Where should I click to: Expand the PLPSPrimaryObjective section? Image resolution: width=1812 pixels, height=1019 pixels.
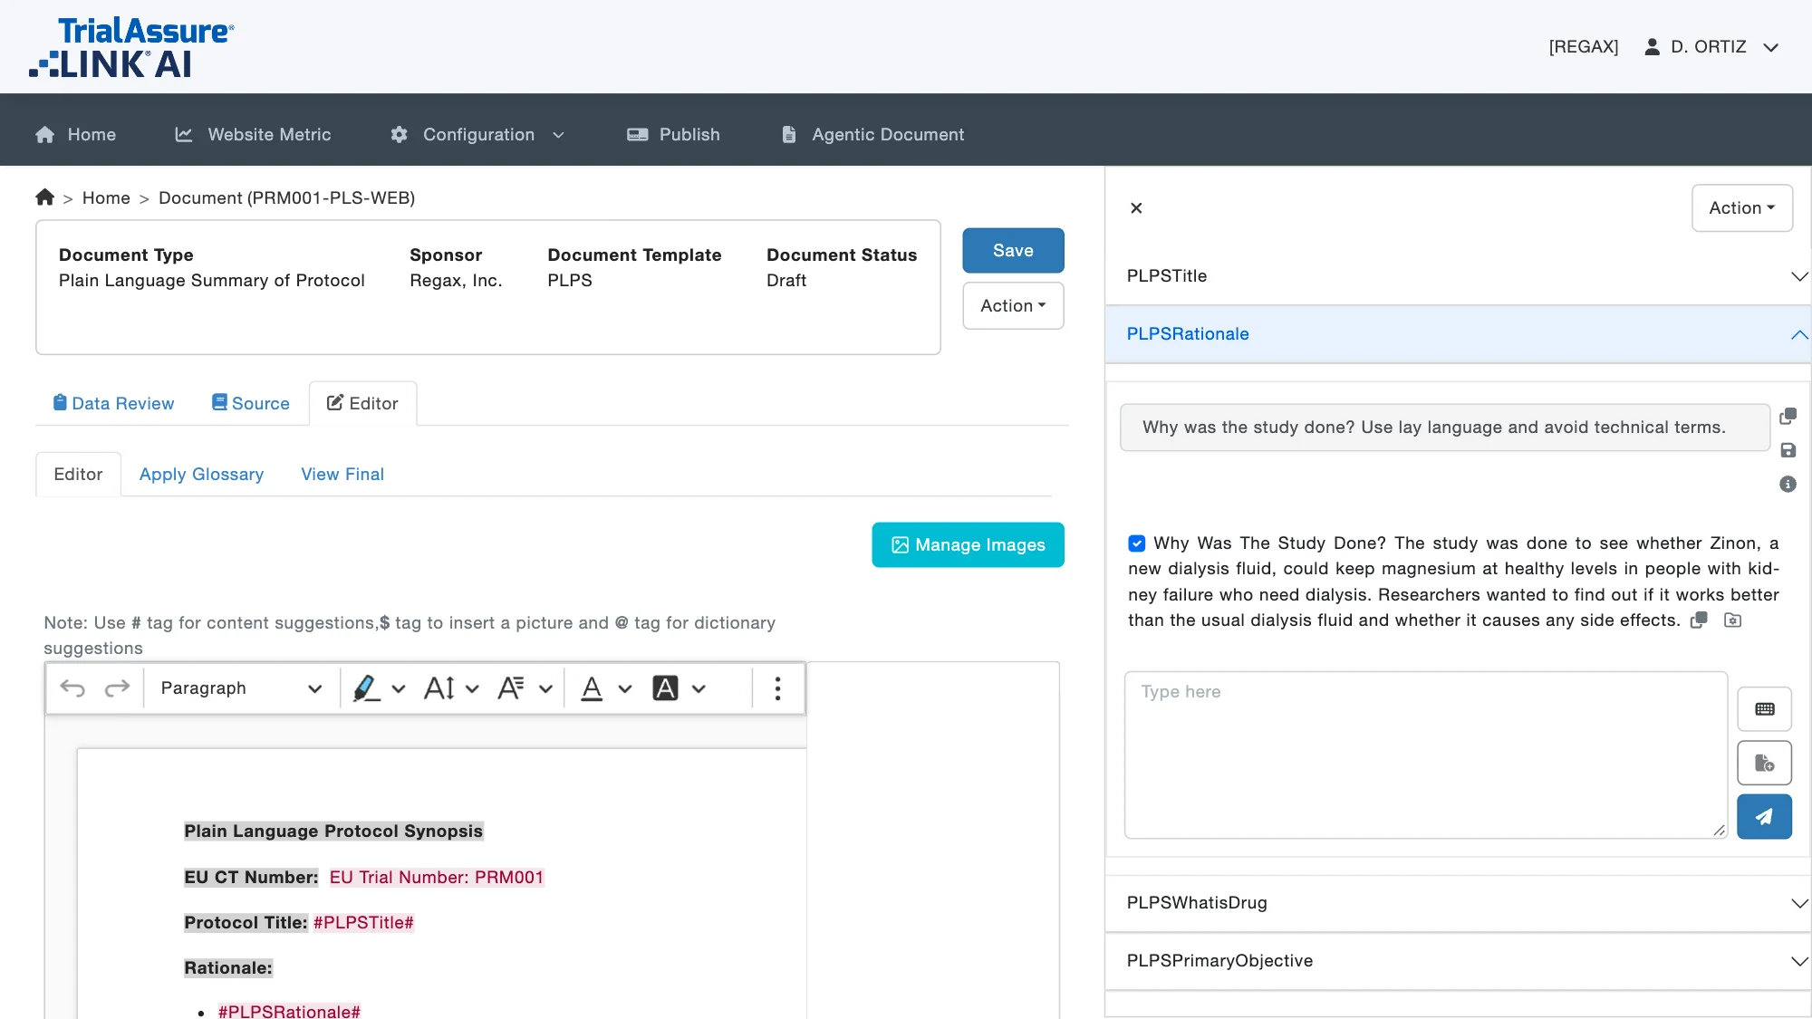[x=1458, y=961]
